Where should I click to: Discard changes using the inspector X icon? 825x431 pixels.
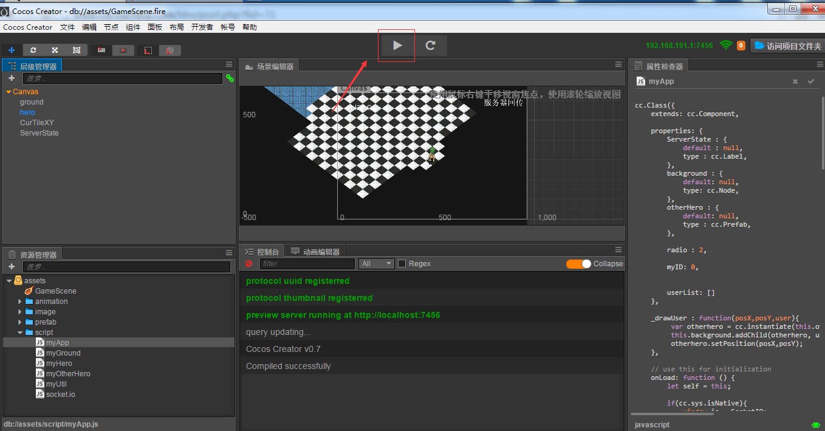click(795, 81)
